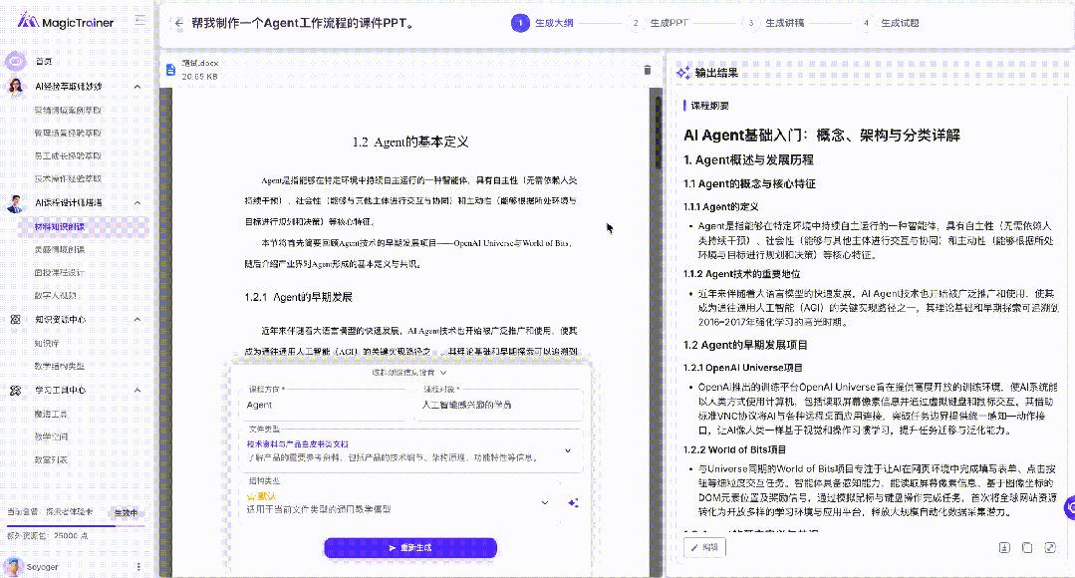
Task: Click step 1 circle for 生成大纲
Action: point(520,23)
